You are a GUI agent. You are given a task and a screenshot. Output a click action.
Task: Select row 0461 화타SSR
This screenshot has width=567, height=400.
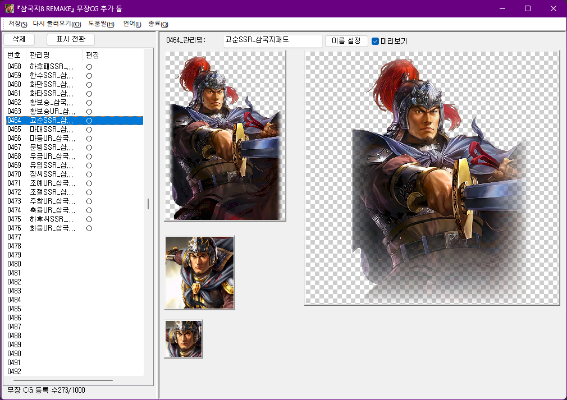pyautogui.click(x=75, y=94)
